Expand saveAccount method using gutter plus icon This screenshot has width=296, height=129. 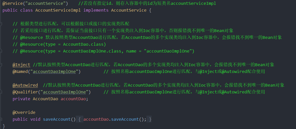coord(1,119)
